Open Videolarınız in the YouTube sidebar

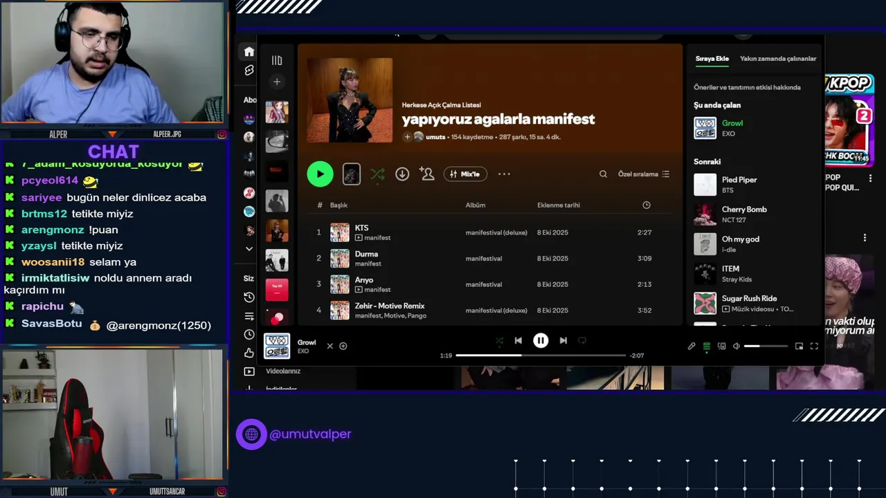283,371
